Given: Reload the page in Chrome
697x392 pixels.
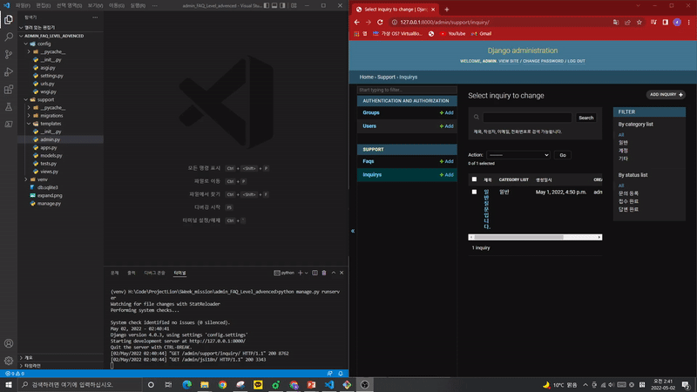Looking at the screenshot, I should tap(380, 23).
